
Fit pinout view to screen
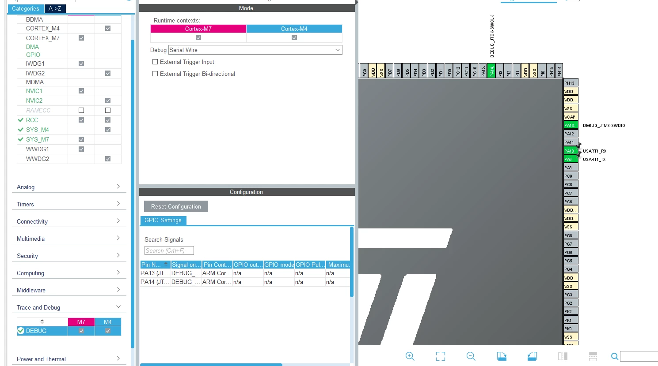coord(441,356)
